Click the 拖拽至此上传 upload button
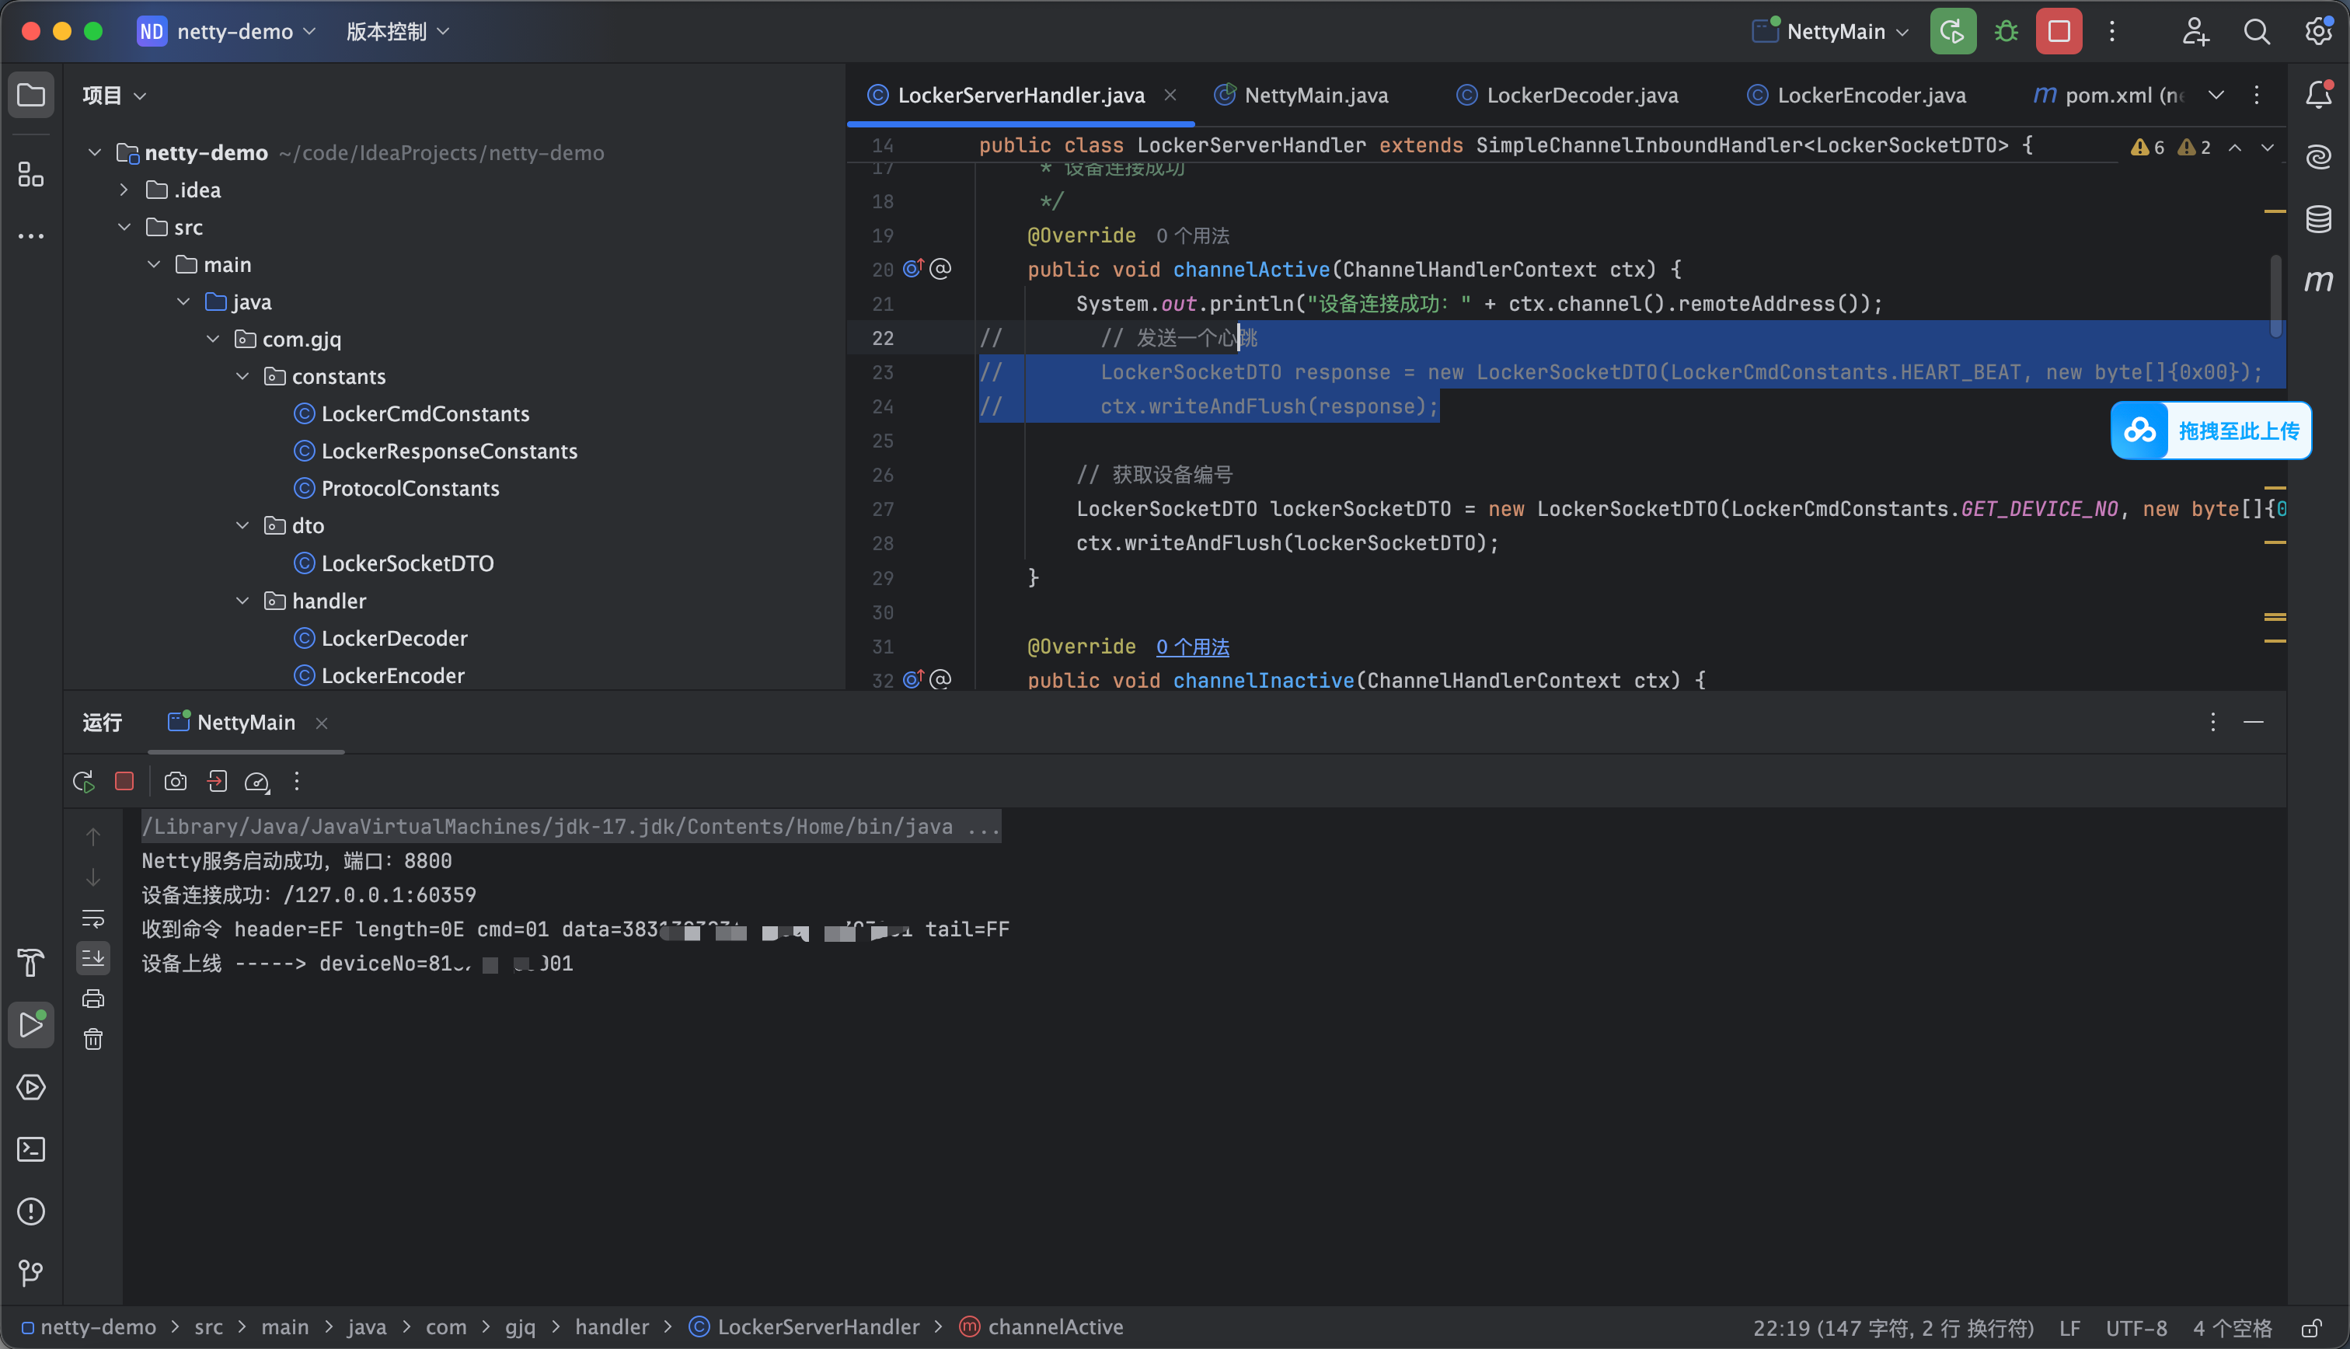Screen dimensions: 2350x1349 point(2210,430)
